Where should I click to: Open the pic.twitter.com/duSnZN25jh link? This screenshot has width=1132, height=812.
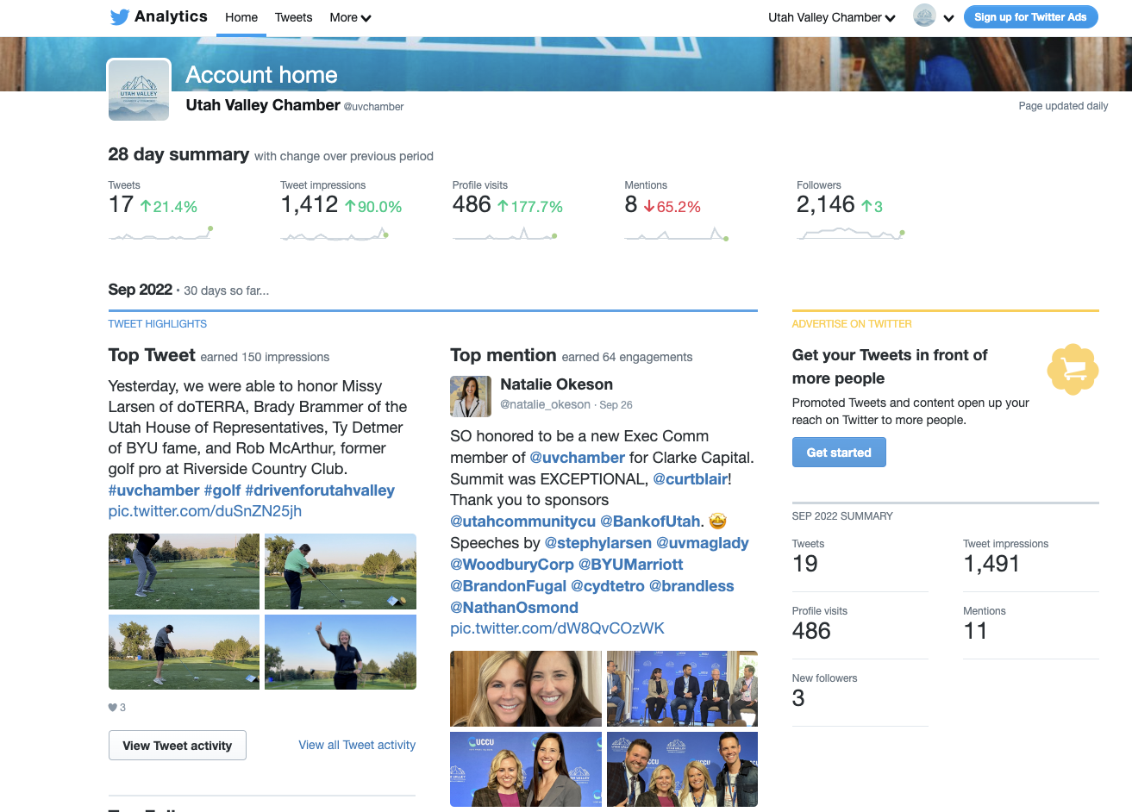(205, 511)
